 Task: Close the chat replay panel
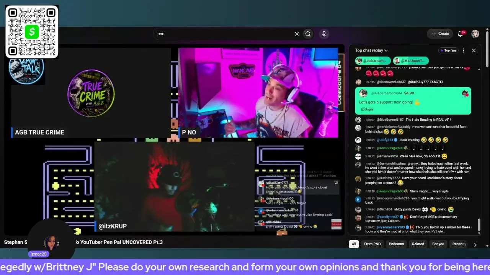coord(474,50)
